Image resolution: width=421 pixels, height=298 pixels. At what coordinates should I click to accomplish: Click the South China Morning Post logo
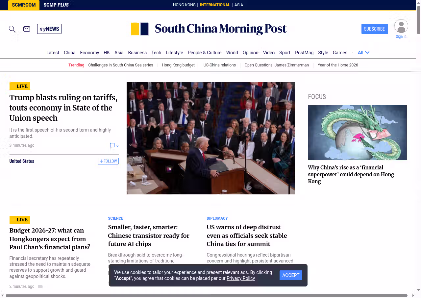pyautogui.click(x=209, y=29)
